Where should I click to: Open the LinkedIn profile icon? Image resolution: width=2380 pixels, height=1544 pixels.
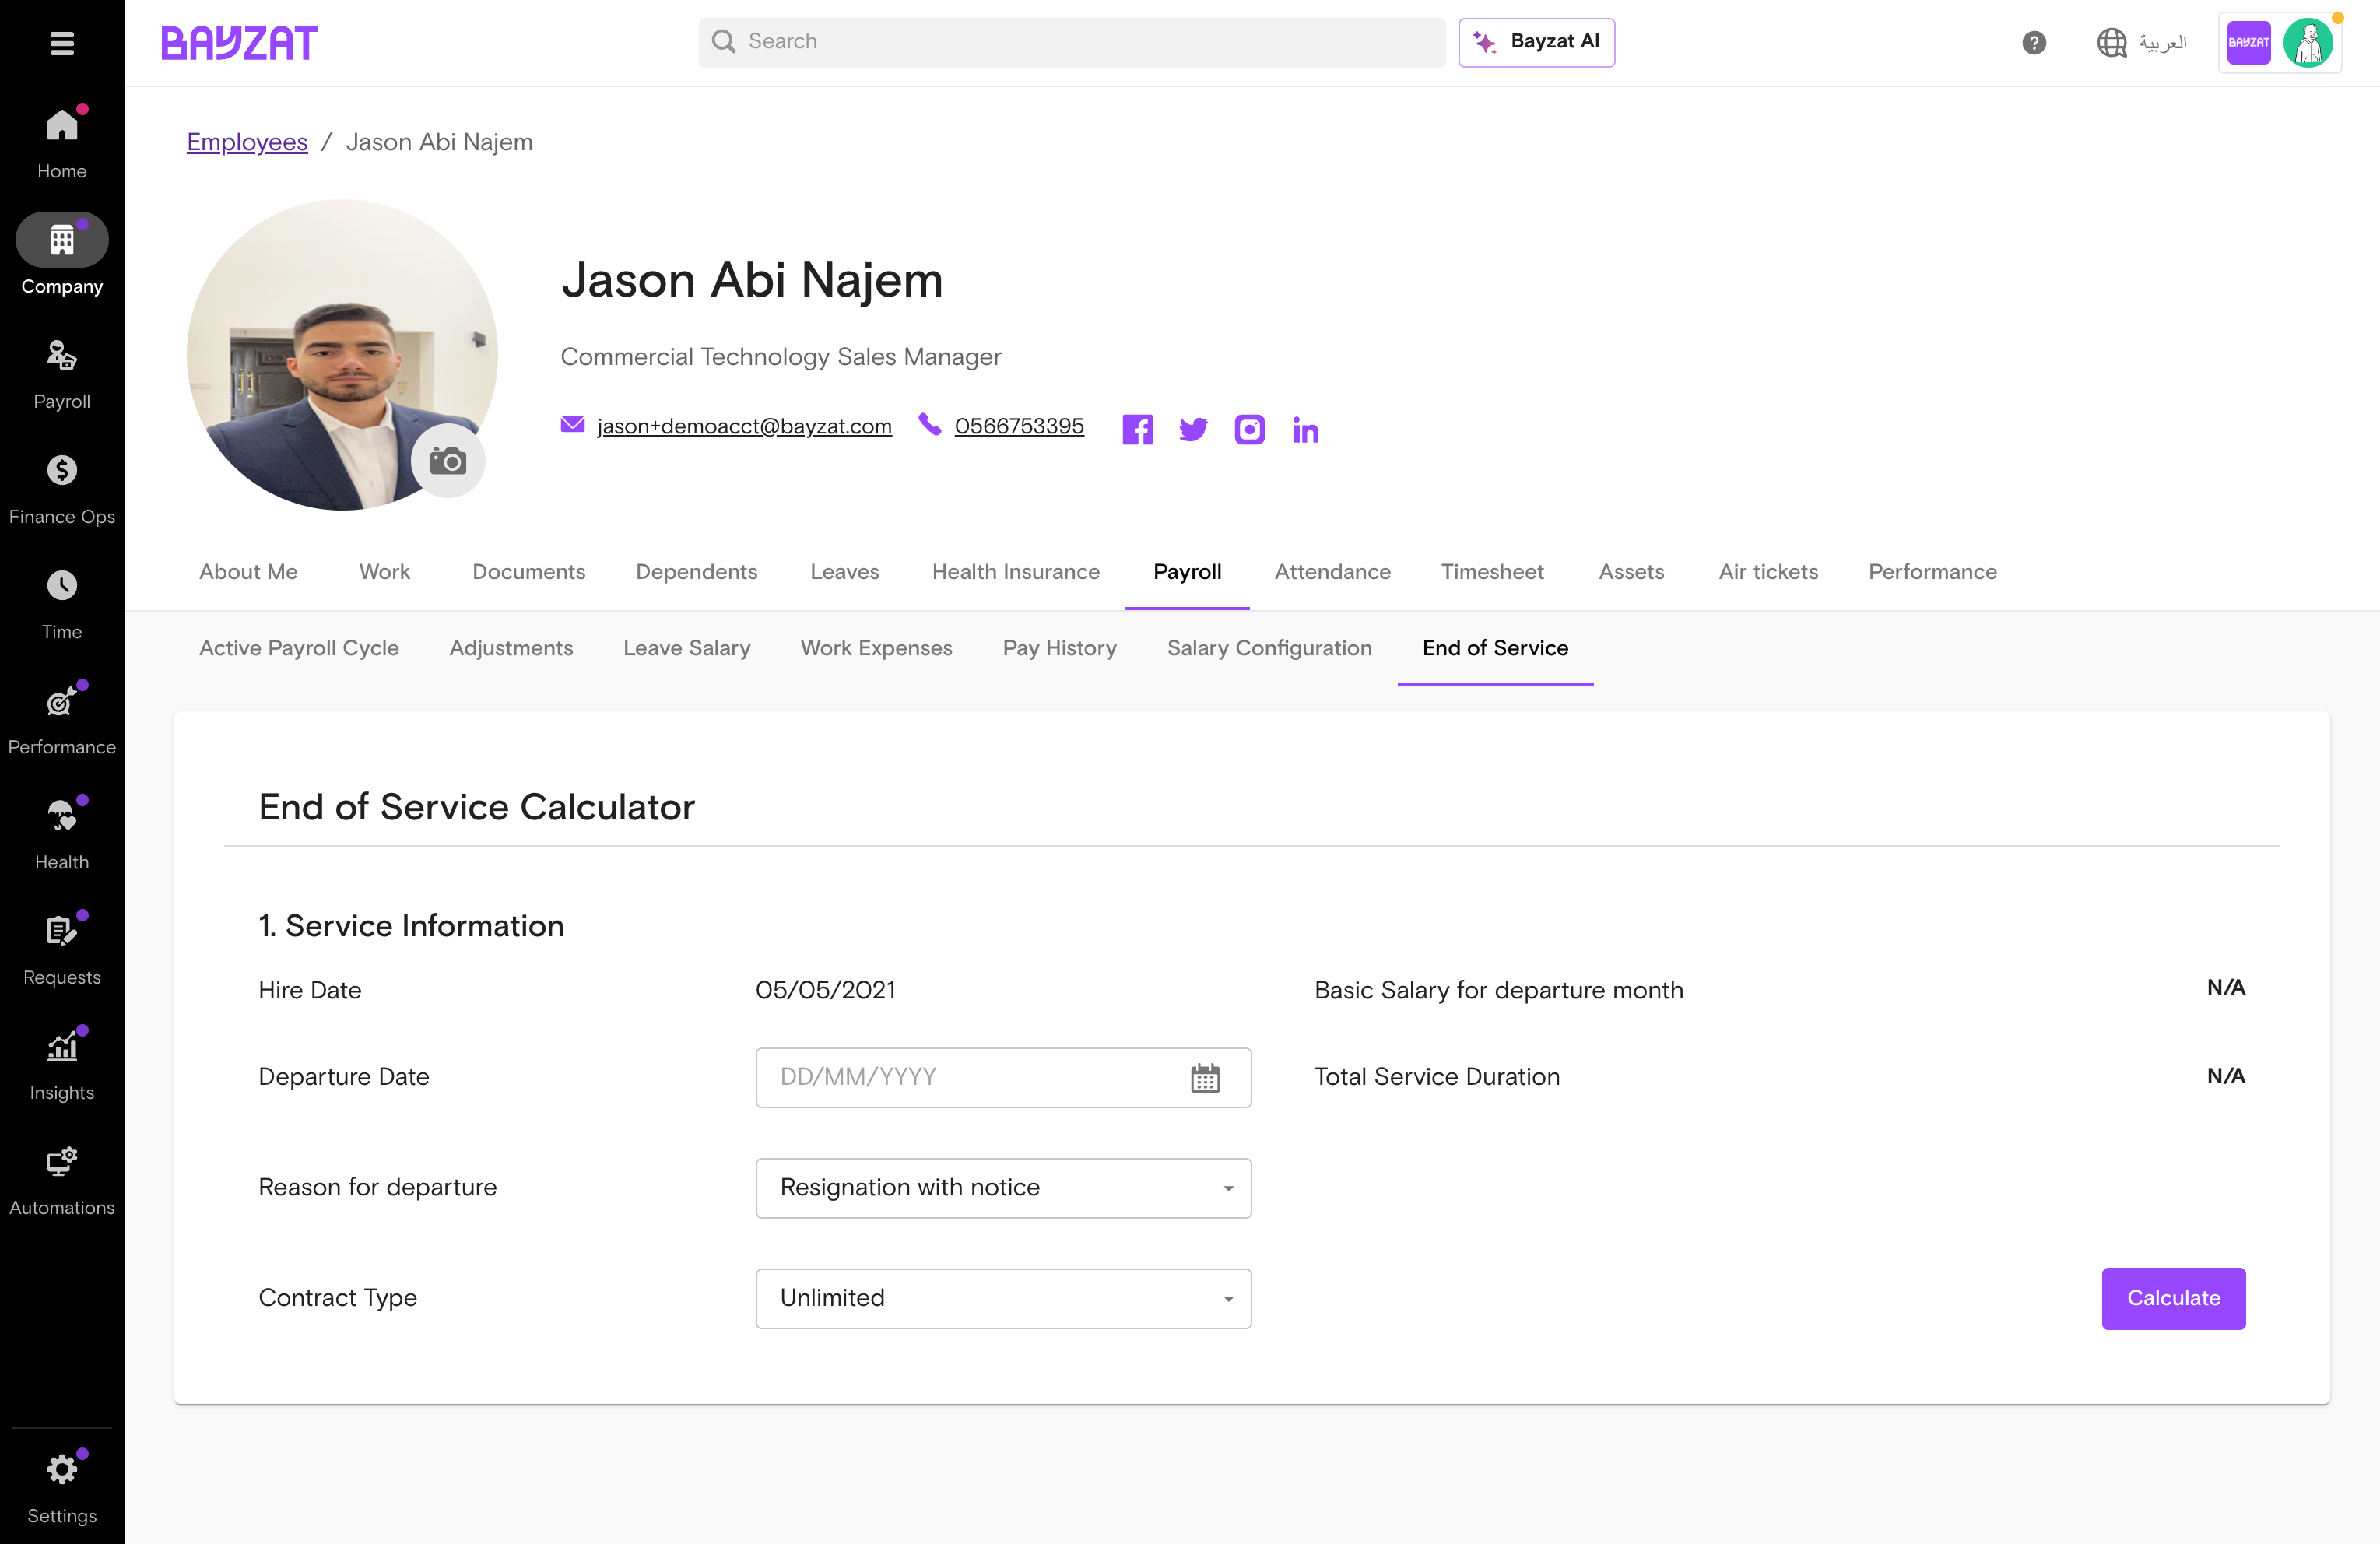(1305, 430)
